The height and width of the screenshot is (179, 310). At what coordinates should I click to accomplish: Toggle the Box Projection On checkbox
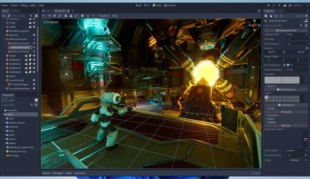click(x=288, y=65)
